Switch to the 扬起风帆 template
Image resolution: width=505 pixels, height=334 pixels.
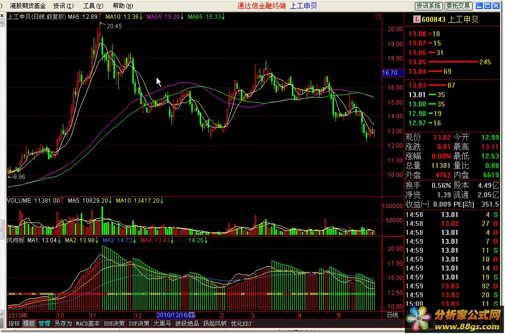pyautogui.click(x=215, y=324)
